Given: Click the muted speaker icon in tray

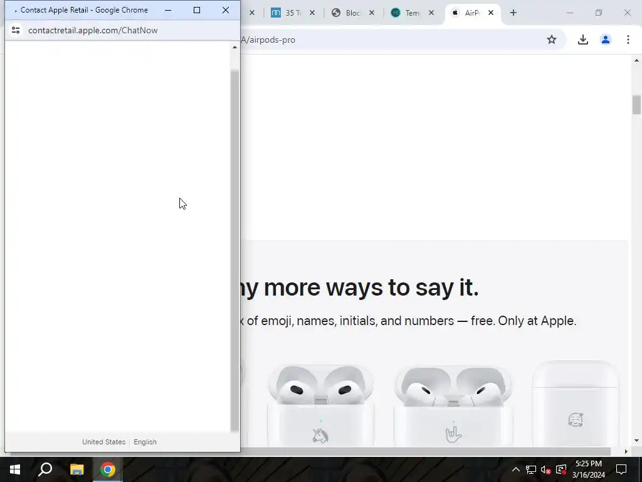Looking at the screenshot, I should 545,469.
